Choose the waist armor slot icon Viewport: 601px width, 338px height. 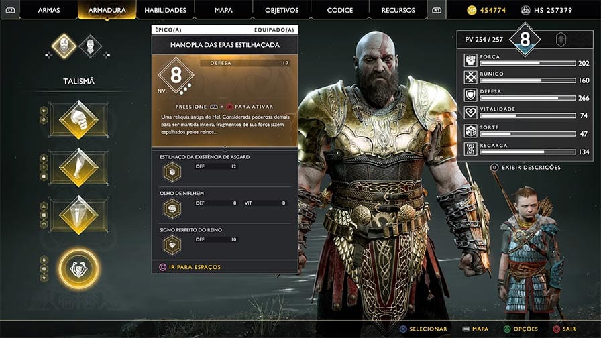click(78, 215)
